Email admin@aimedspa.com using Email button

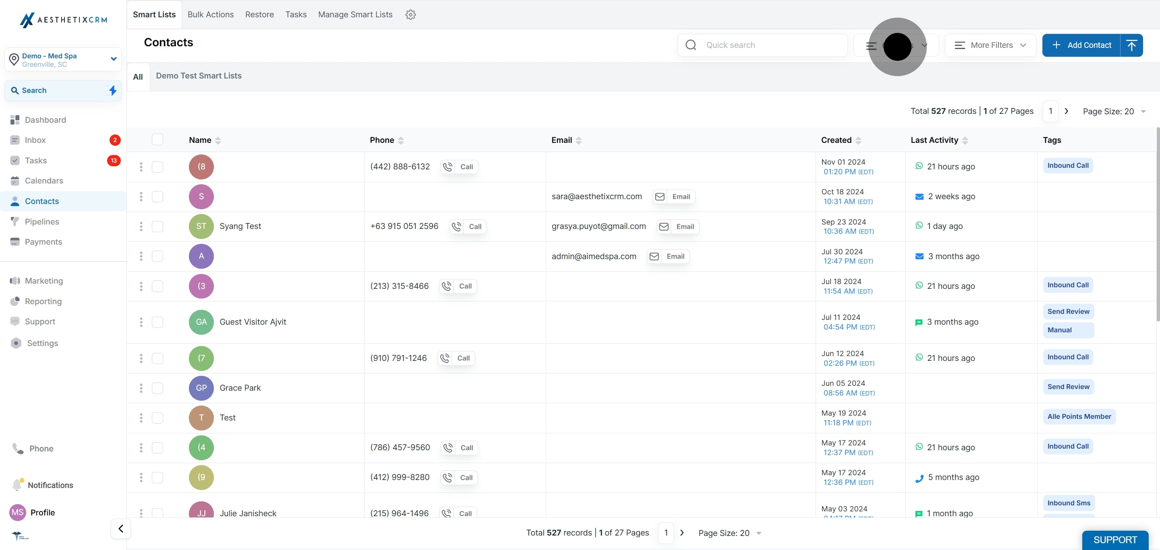click(668, 256)
